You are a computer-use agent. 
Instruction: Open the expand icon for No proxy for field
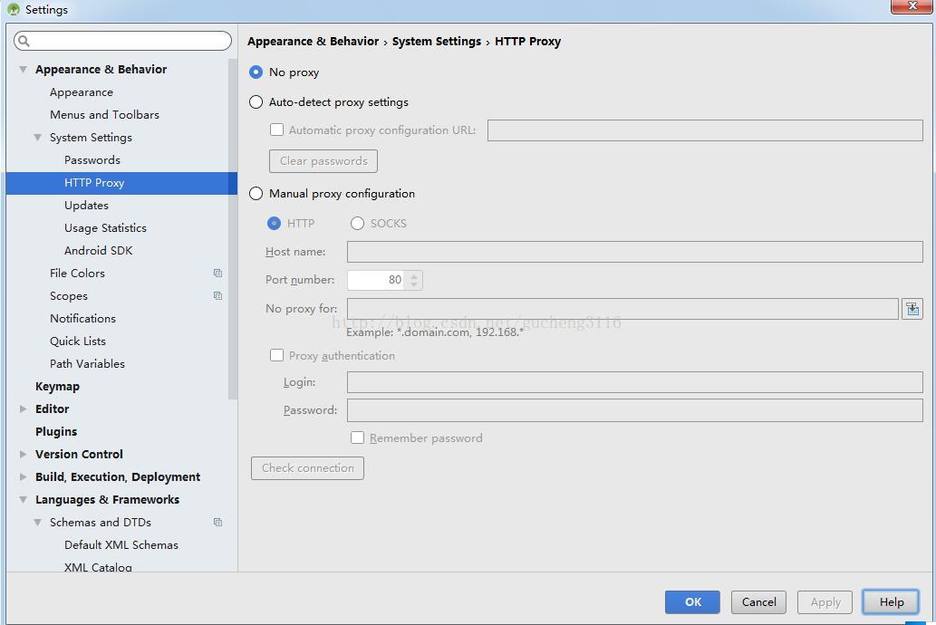coord(912,309)
